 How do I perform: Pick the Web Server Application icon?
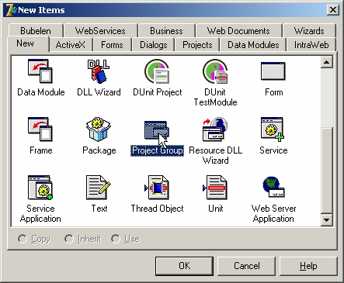click(273, 187)
